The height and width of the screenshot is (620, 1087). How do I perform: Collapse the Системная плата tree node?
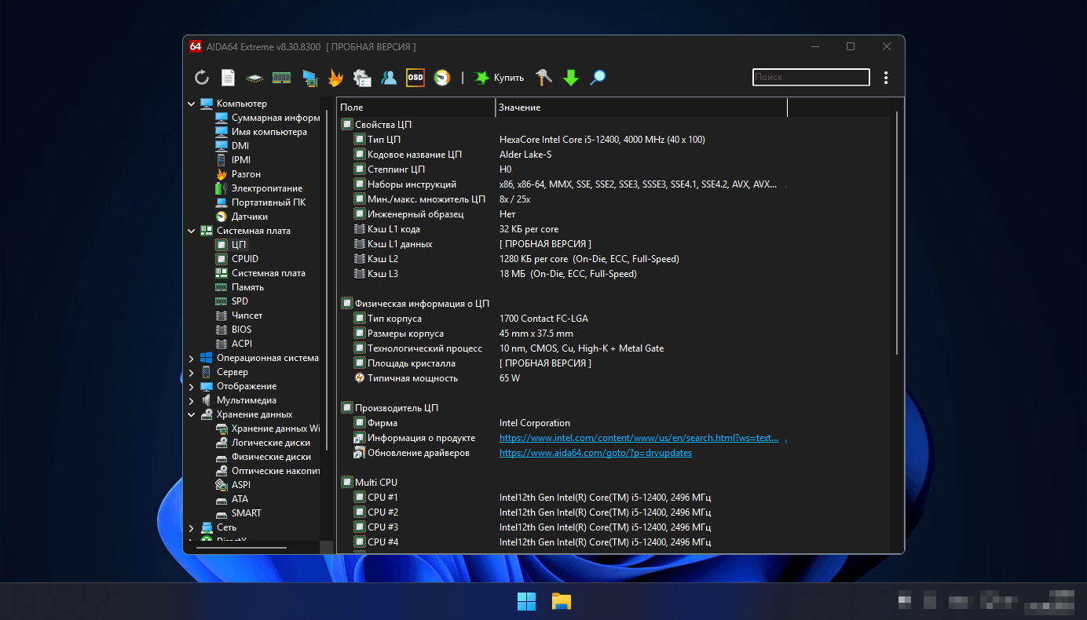pyautogui.click(x=192, y=231)
